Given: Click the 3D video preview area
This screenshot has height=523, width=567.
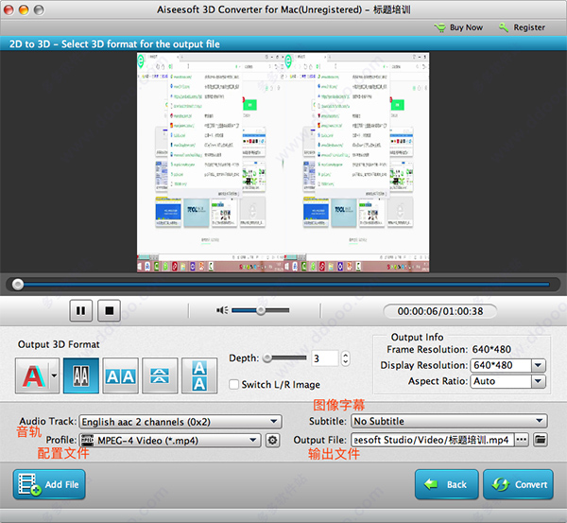Looking at the screenshot, I should (x=283, y=162).
